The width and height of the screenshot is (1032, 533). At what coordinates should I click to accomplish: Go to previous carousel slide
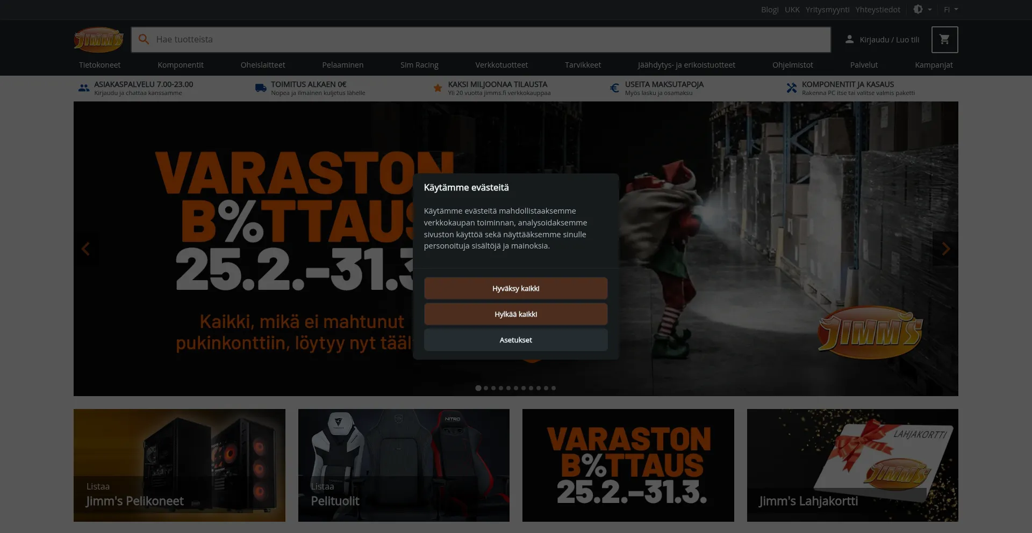pos(85,249)
